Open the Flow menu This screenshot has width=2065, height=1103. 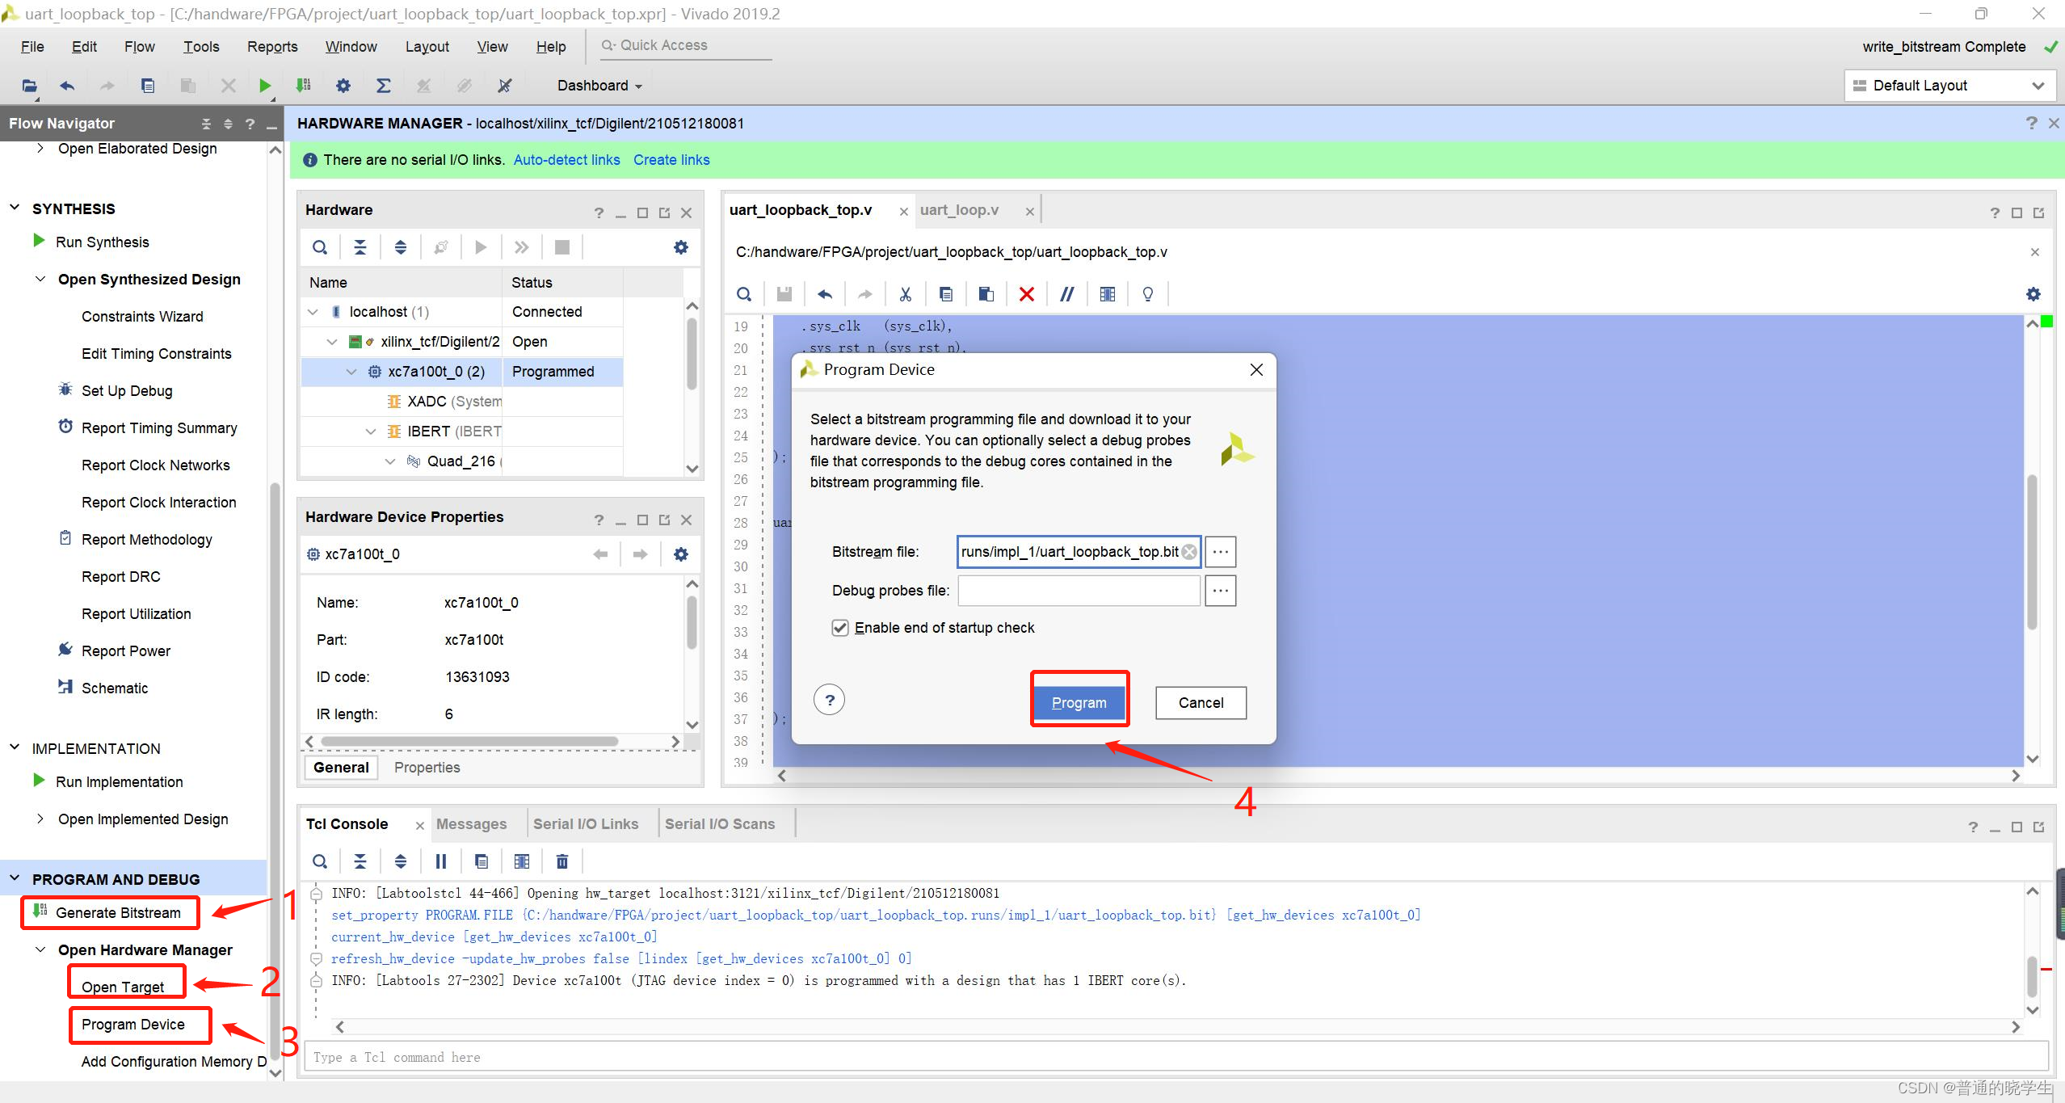pos(139,47)
